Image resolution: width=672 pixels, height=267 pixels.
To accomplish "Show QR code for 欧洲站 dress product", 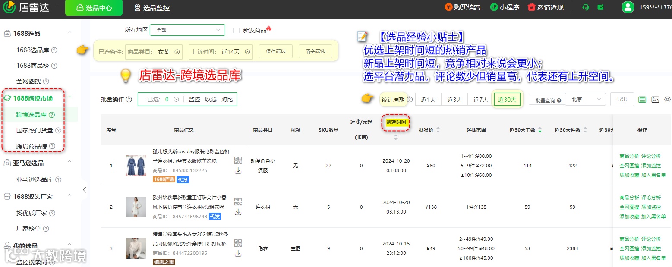I will [x=238, y=201].
